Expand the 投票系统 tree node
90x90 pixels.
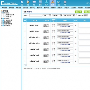click(1, 18)
